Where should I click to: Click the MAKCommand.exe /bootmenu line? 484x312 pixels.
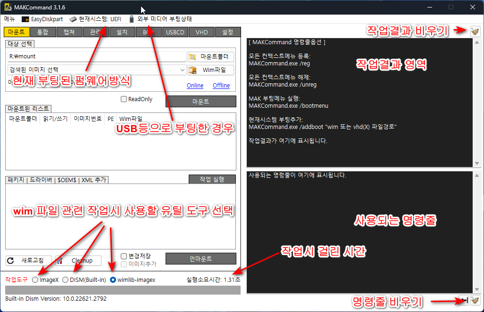289,106
